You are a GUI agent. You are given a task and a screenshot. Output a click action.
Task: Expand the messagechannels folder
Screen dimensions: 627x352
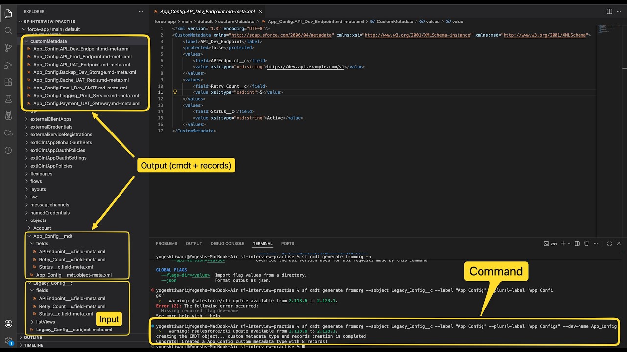coord(49,205)
